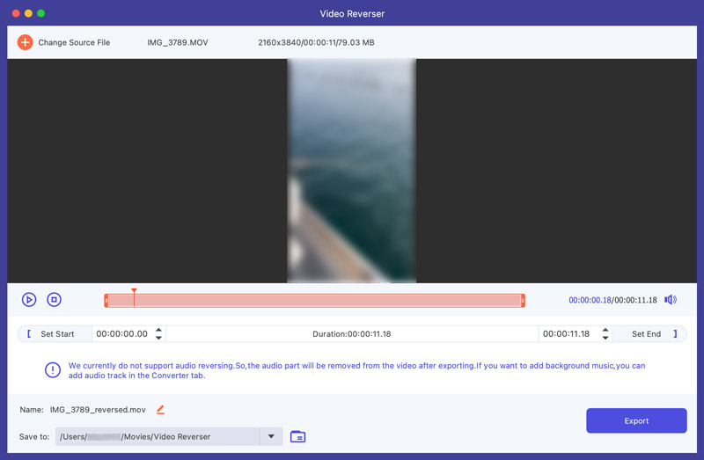The height and width of the screenshot is (460, 704).
Task: Export the reversed video
Action: (x=636, y=420)
